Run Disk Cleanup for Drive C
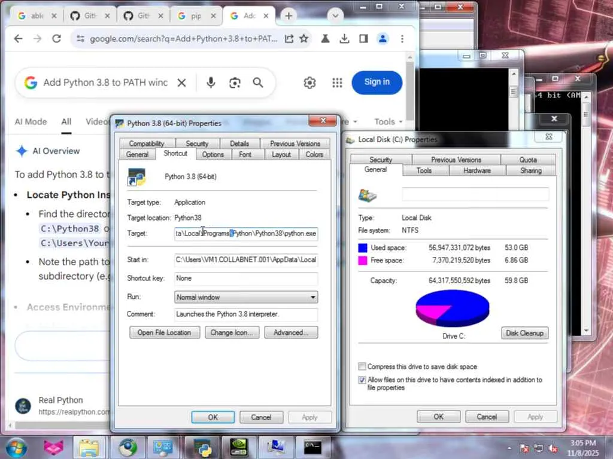 524,333
